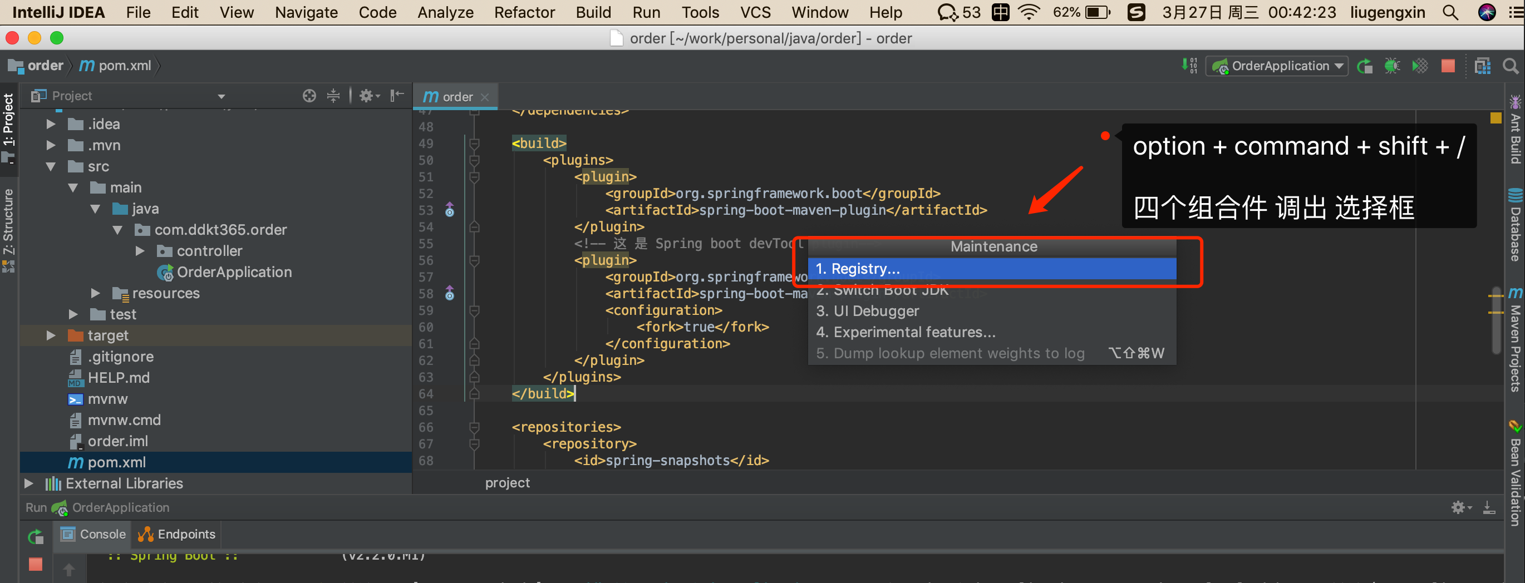Open Ant Build side panel
1525x583 pixels.
(x=1515, y=129)
